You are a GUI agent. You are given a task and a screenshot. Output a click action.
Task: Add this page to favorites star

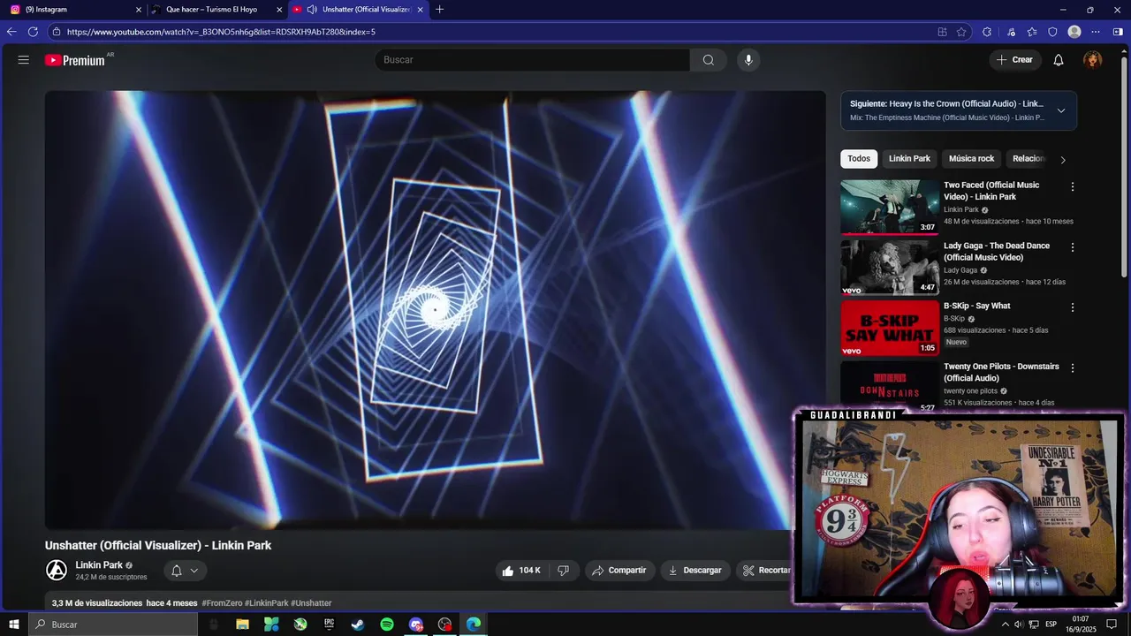tap(962, 32)
